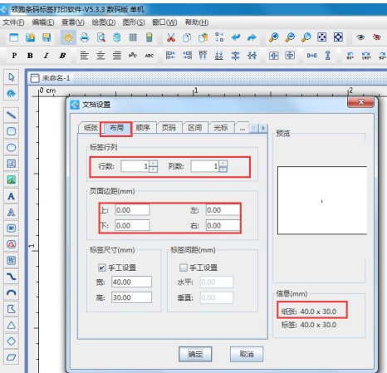This screenshot has height=373, width=387.
Task: Decrease 列数 with the down stepper
Action: click(223, 169)
